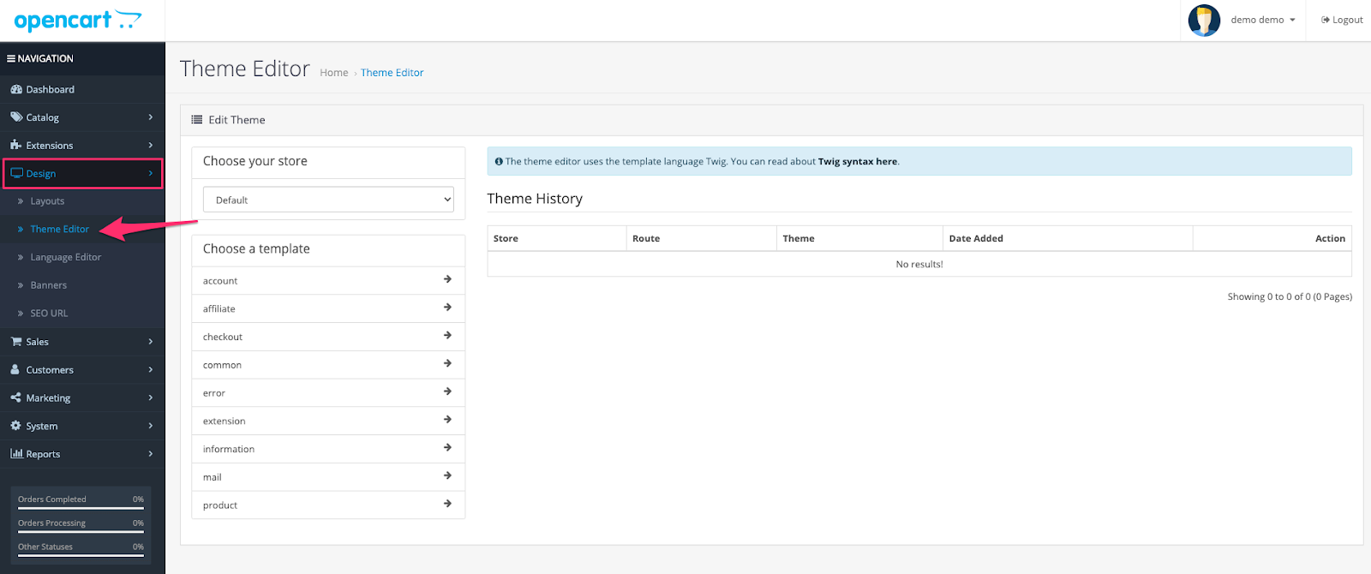Open the demo demo user menu
Screen dimensions: 1371x574
click(1263, 20)
